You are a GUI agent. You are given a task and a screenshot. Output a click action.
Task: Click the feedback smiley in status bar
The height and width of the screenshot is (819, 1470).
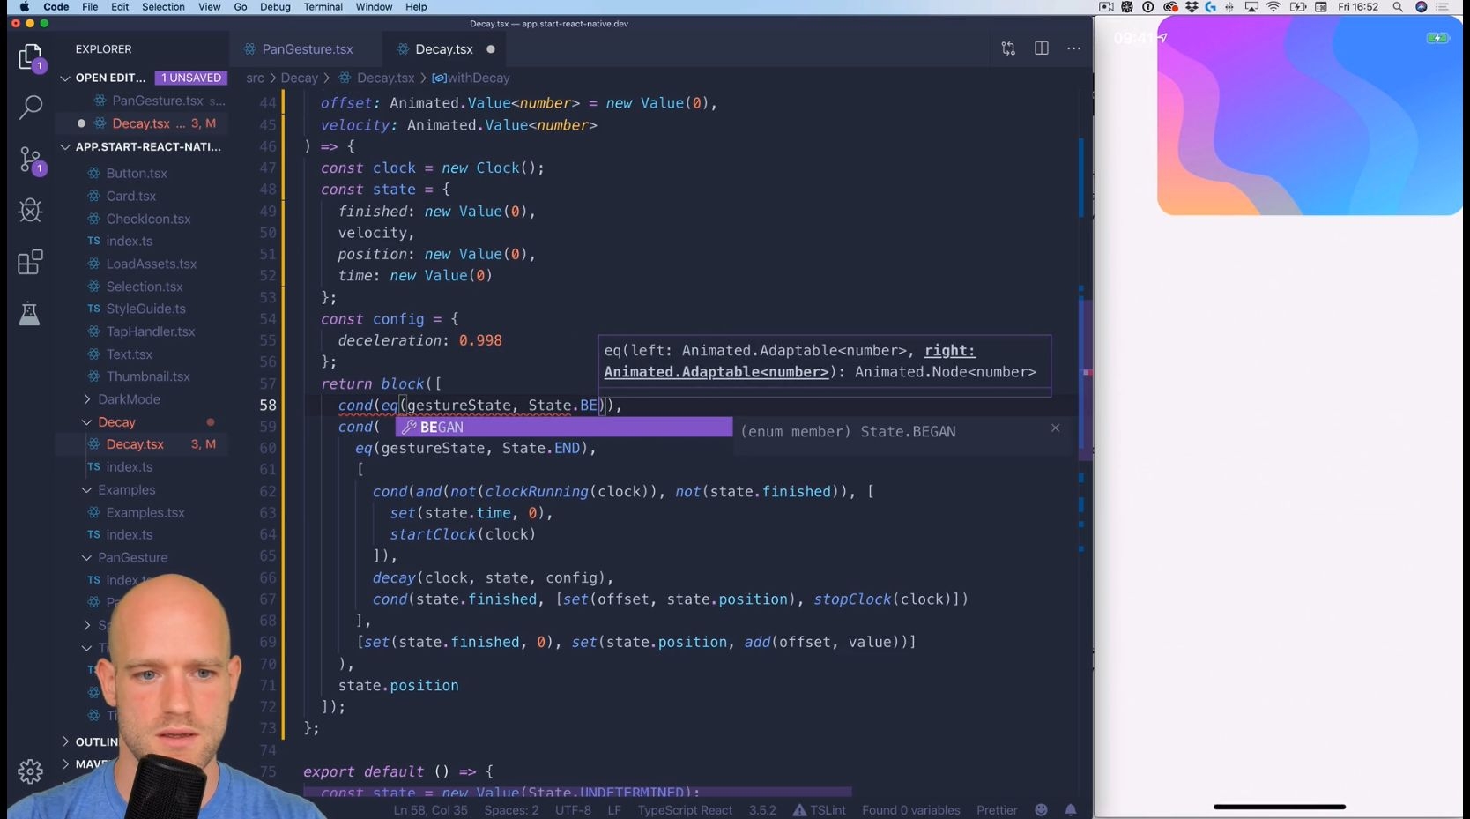[x=1041, y=810]
